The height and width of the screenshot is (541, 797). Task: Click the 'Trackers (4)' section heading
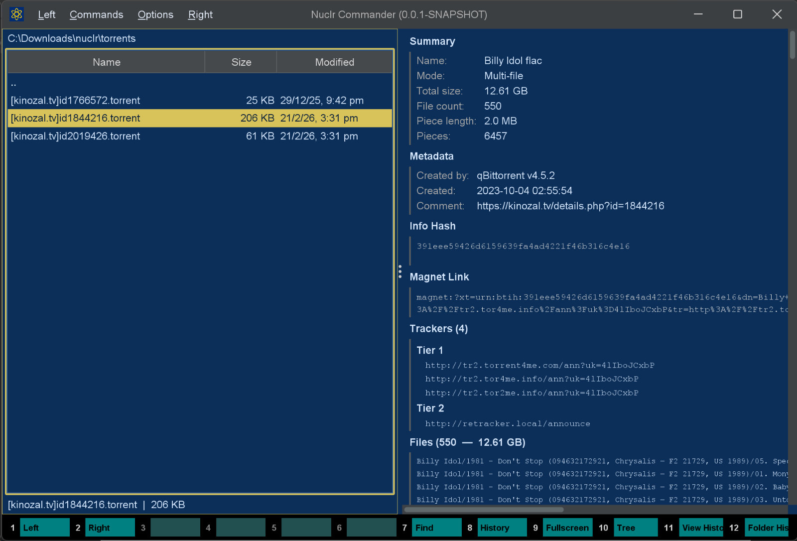[438, 329]
